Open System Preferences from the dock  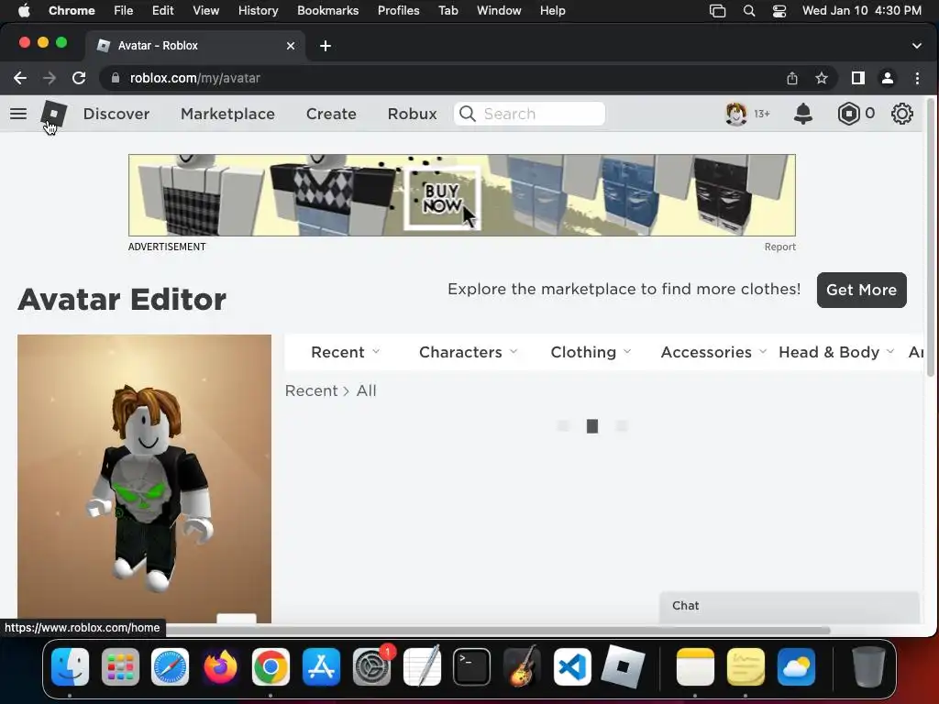click(x=372, y=666)
